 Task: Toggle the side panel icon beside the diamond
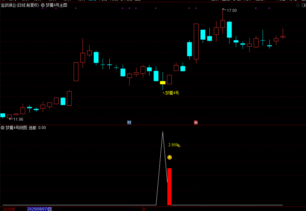[x=304, y=5]
